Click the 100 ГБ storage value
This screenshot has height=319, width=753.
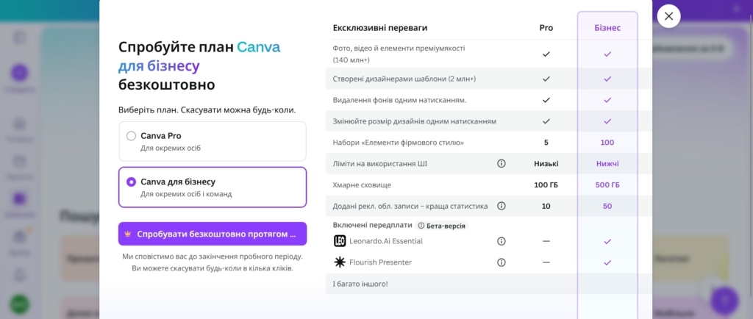pos(546,184)
